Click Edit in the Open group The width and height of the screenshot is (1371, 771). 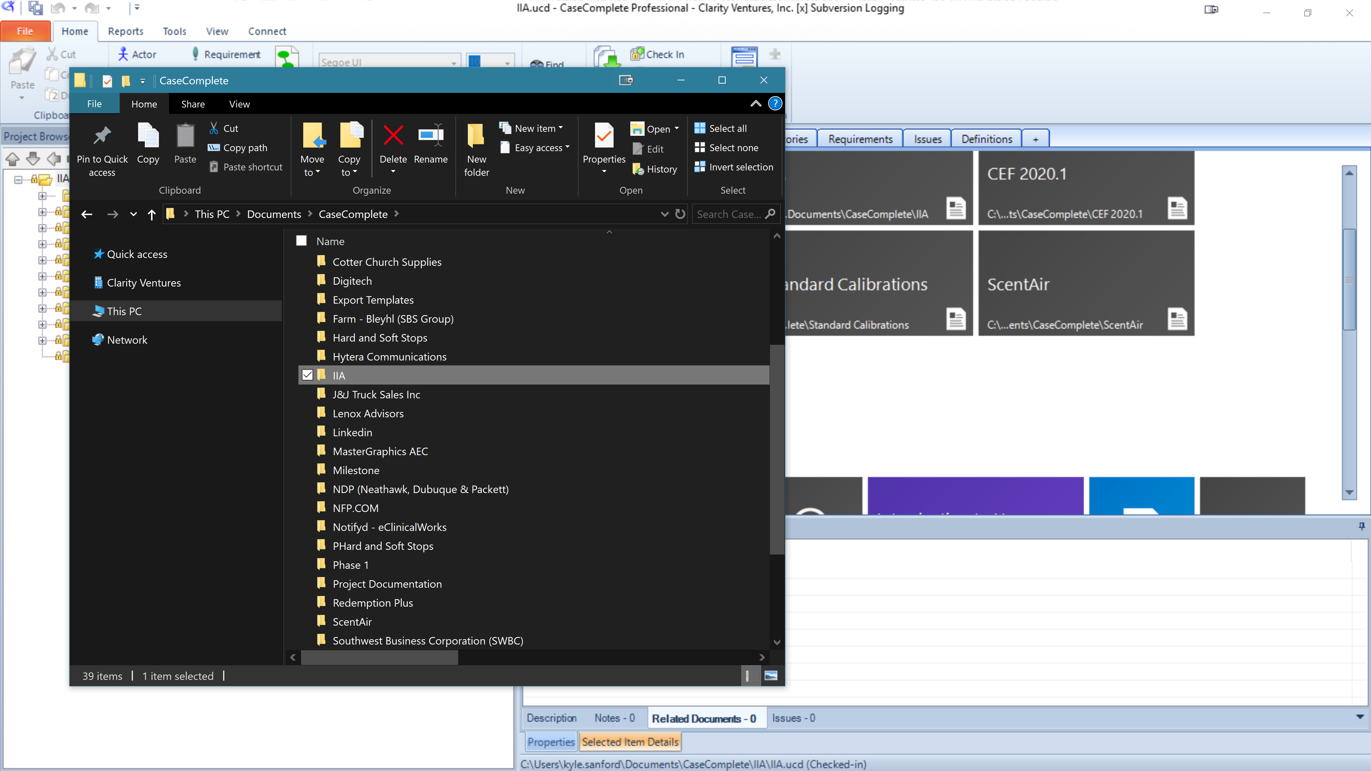click(x=648, y=149)
